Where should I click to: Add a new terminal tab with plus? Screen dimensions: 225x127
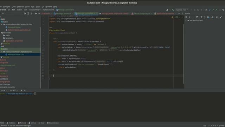(21, 90)
